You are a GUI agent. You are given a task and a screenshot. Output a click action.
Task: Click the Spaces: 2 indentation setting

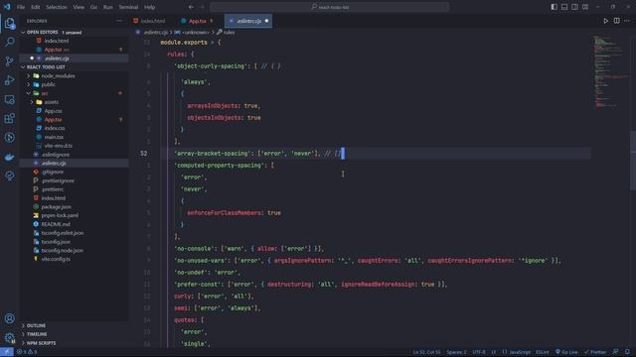[x=456, y=352]
